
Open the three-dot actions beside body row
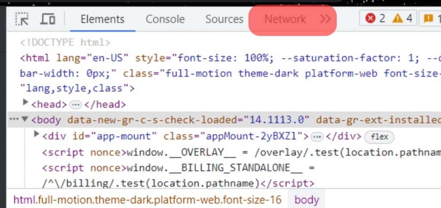click(x=14, y=119)
